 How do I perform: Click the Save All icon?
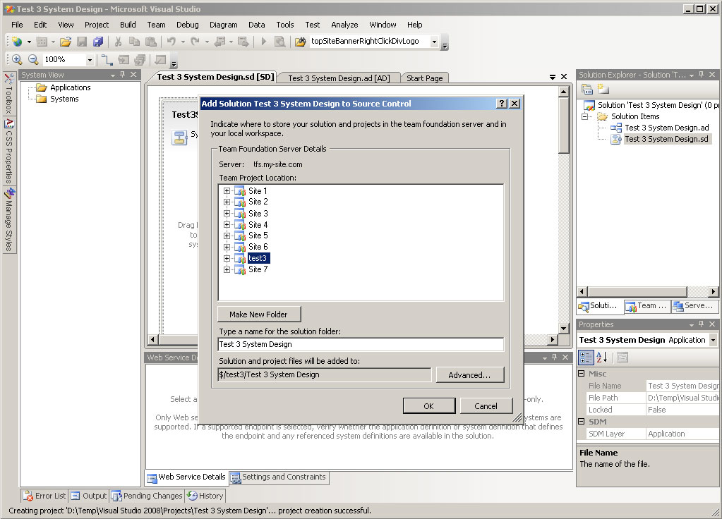click(x=98, y=42)
